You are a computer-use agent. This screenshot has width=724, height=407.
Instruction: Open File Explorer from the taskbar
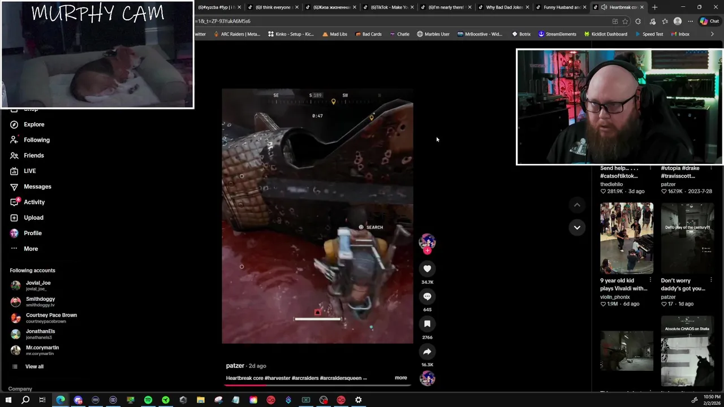coord(201,400)
